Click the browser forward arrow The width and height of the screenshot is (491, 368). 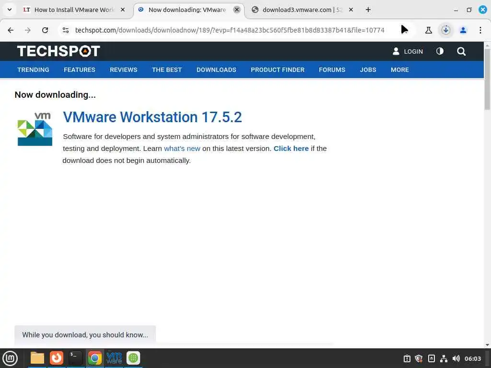[28, 30]
